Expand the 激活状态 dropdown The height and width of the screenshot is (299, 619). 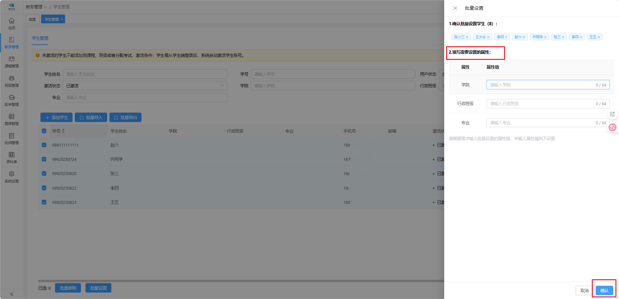click(145, 86)
